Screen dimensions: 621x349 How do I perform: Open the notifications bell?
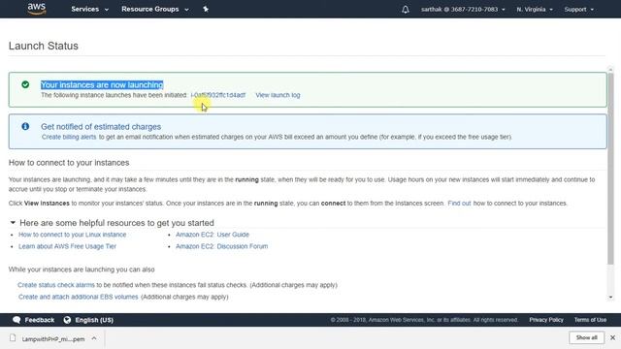[406, 9]
